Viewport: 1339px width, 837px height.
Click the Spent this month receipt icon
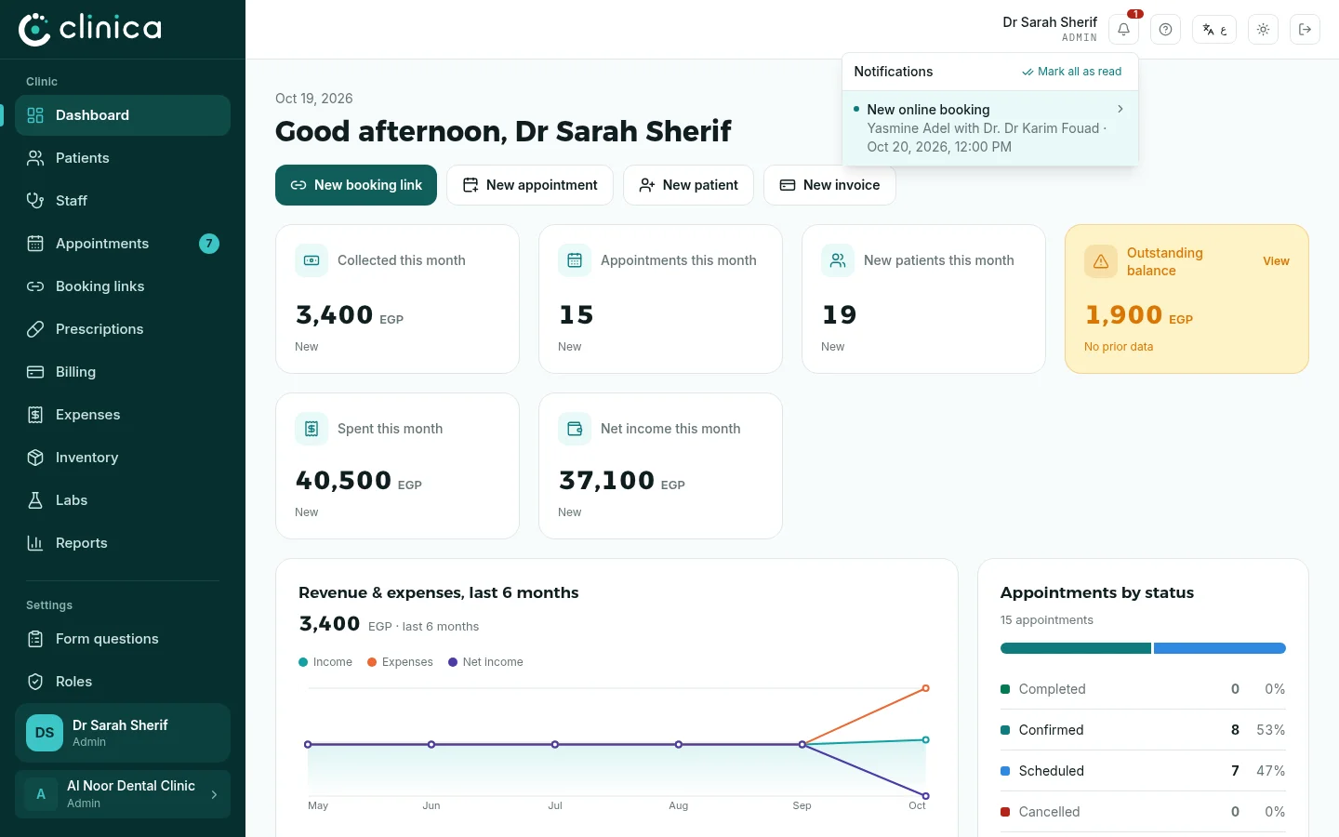312,429
